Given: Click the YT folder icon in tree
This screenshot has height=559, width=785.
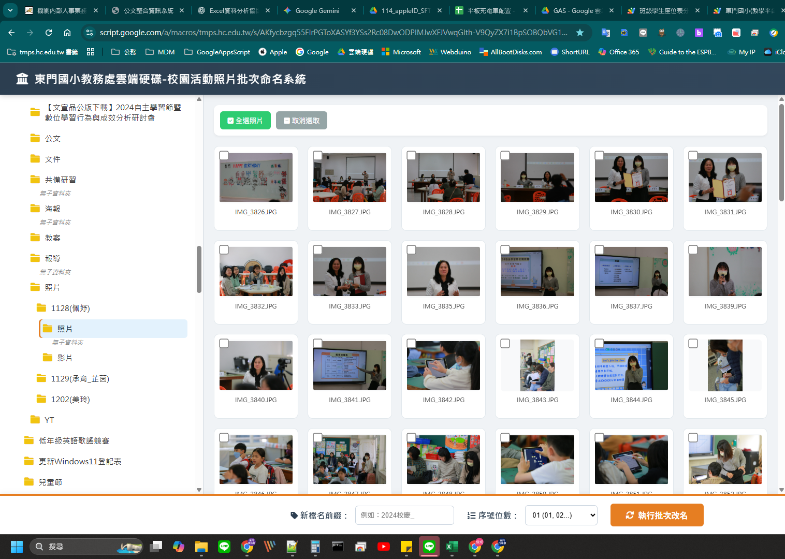Looking at the screenshot, I should pos(35,420).
